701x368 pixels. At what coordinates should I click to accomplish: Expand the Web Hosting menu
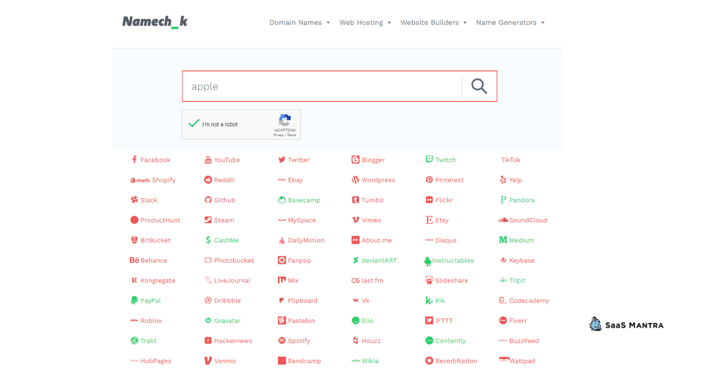tap(366, 23)
